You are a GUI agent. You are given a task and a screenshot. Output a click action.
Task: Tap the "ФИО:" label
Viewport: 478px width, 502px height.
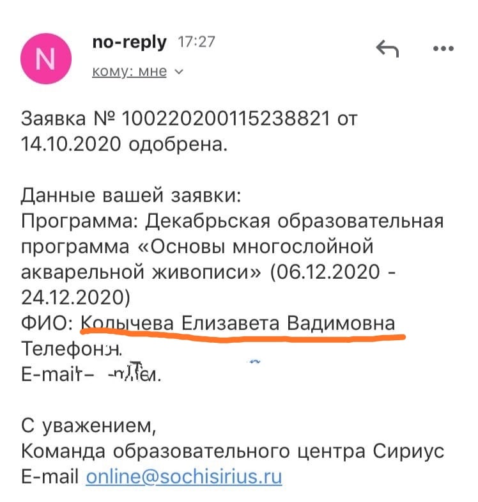point(47,324)
